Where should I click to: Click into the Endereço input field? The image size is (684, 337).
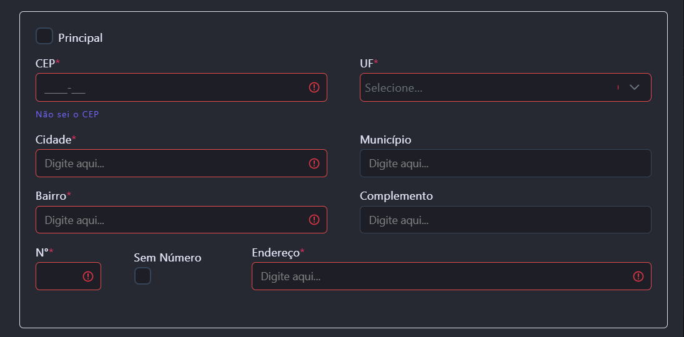pyautogui.click(x=437, y=276)
